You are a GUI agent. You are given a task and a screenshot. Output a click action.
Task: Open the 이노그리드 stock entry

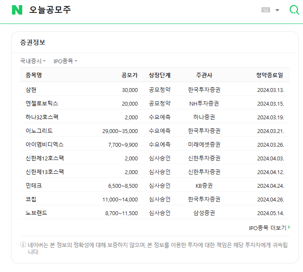coord(39,131)
